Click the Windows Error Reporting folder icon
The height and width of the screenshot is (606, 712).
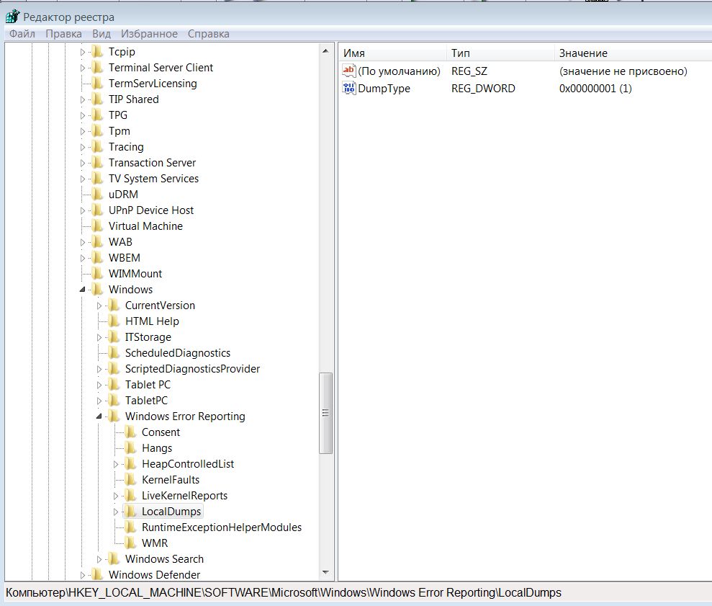coord(114,416)
